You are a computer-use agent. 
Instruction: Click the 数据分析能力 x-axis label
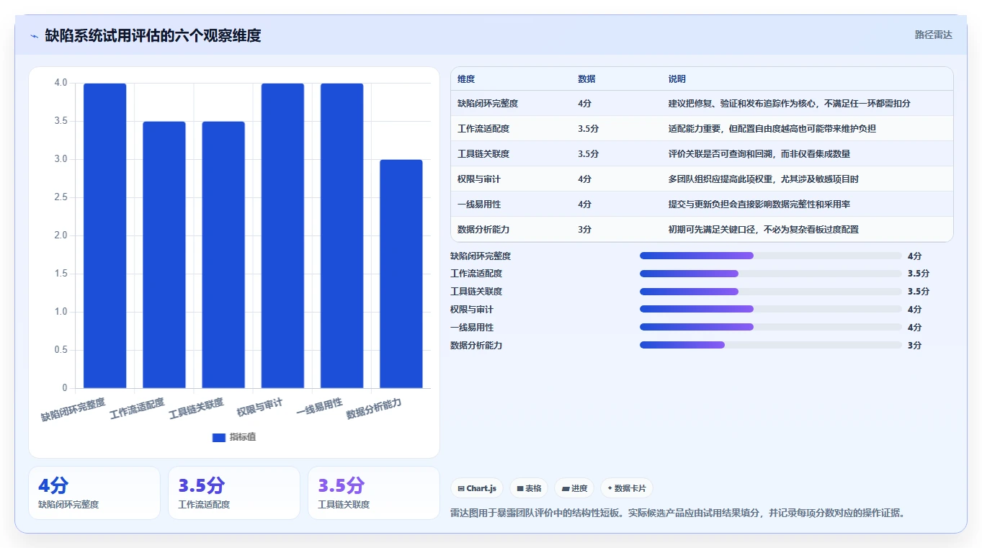click(x=374, y=409)
